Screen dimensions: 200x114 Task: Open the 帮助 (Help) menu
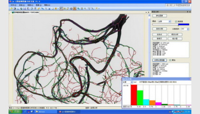(x=47, y=5)
